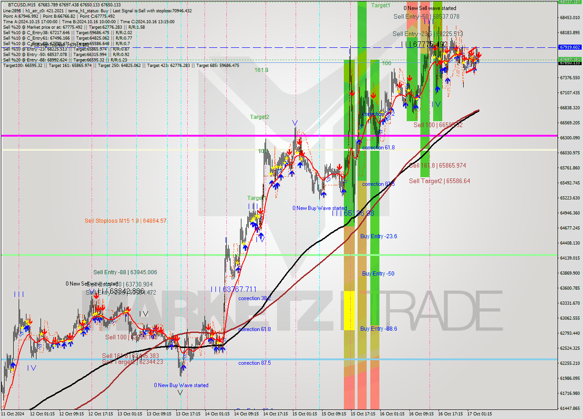Click '0 New Buy Wave started' near 15 Oct 09:15

[319, 208]
